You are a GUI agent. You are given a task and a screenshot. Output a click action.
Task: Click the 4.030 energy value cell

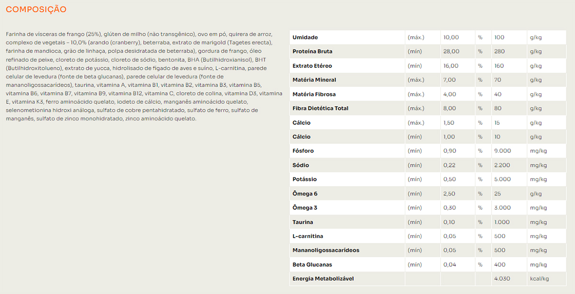click(x=502, y=279)
